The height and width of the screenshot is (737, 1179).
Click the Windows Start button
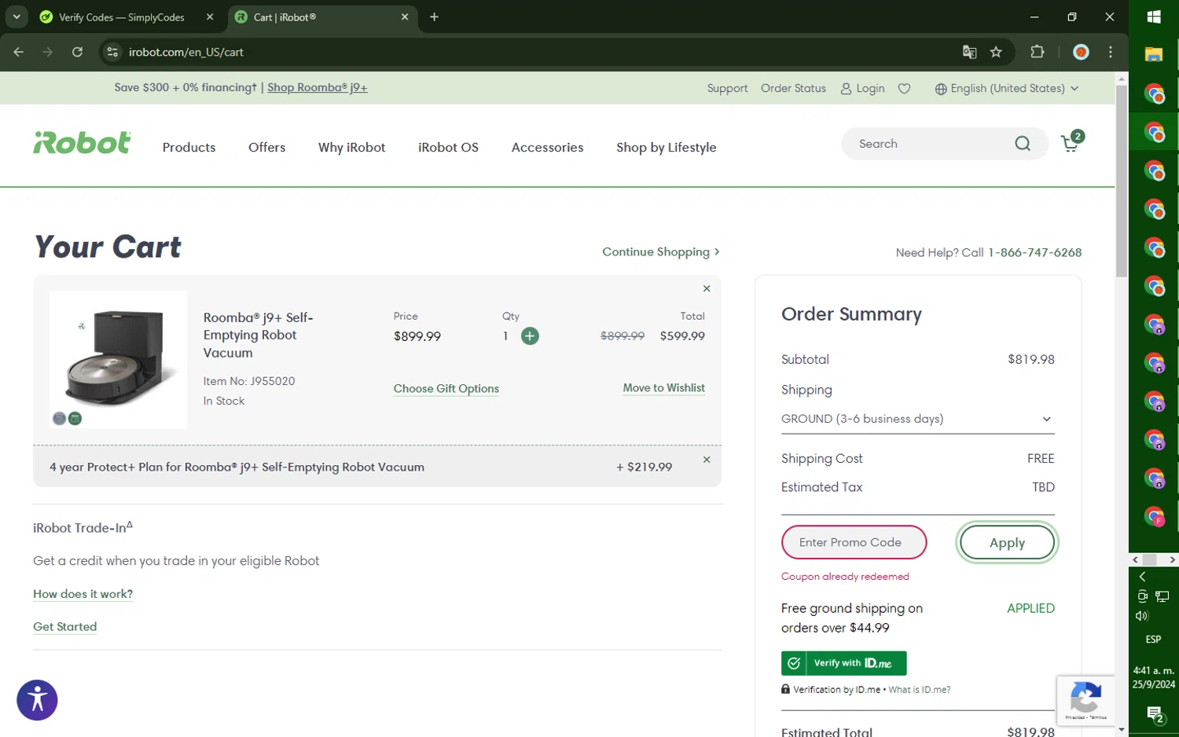pyautogui.click(x=1153, y=16)
